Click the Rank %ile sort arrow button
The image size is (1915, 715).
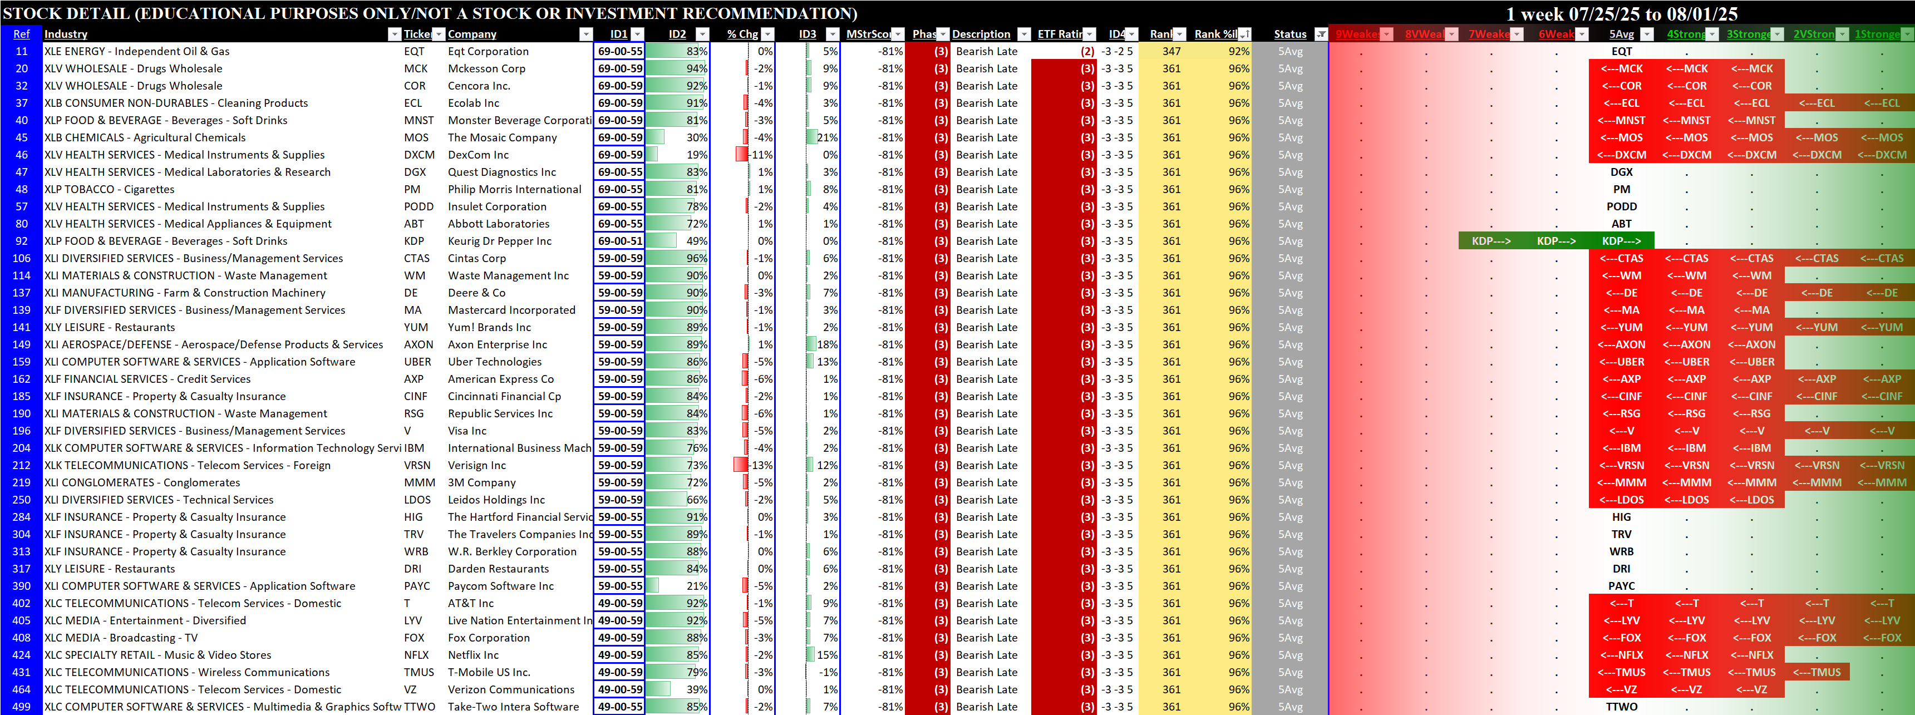[1244, 34]
